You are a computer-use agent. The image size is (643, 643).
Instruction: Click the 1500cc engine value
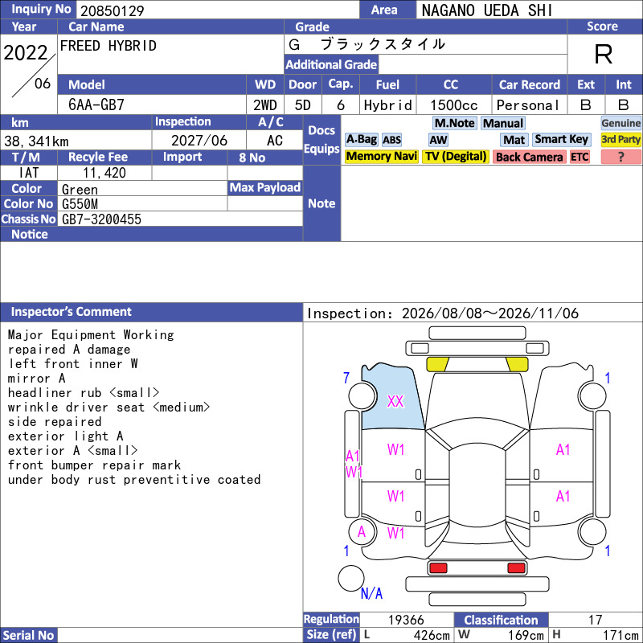454,105
